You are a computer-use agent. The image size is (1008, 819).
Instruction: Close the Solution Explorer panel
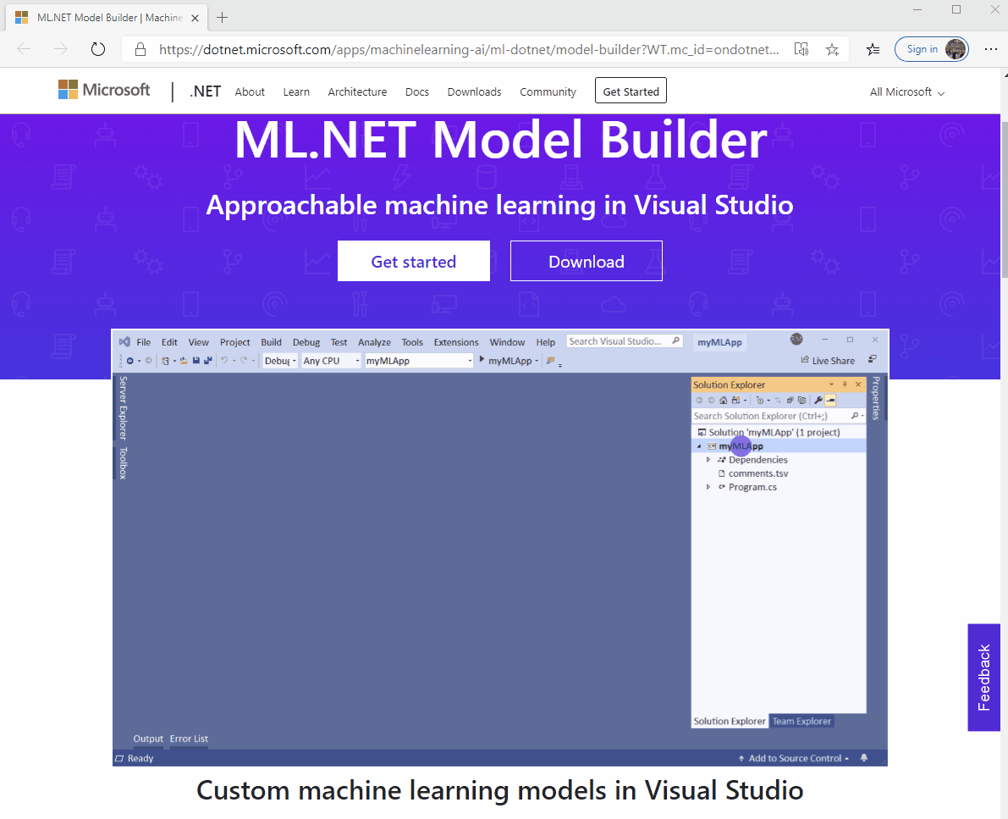click(858, 385)
